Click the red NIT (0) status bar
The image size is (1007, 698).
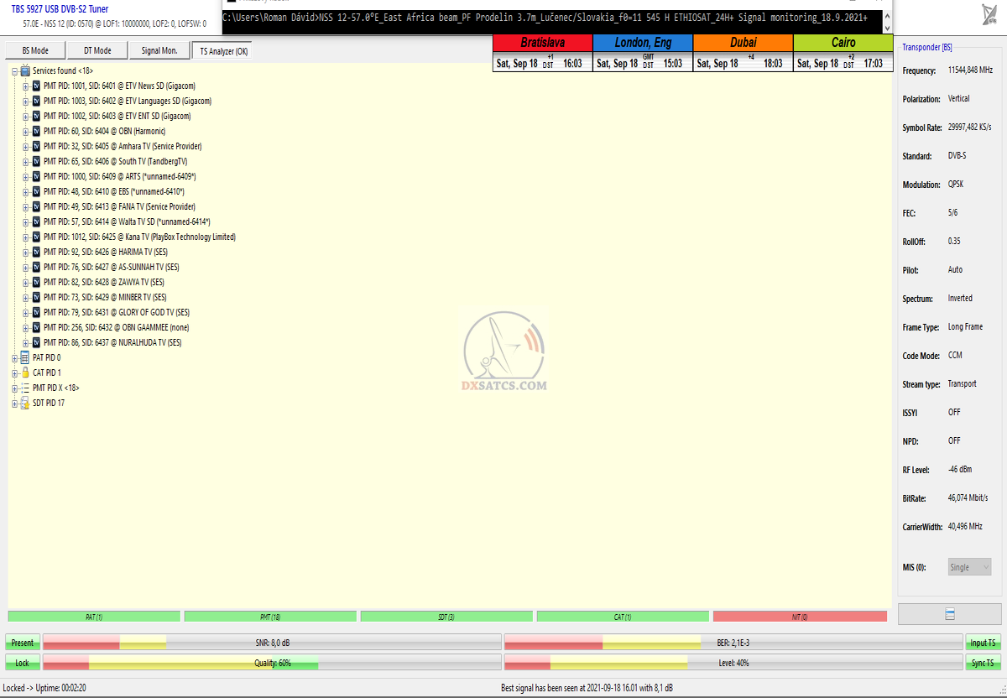pos(800,617)
